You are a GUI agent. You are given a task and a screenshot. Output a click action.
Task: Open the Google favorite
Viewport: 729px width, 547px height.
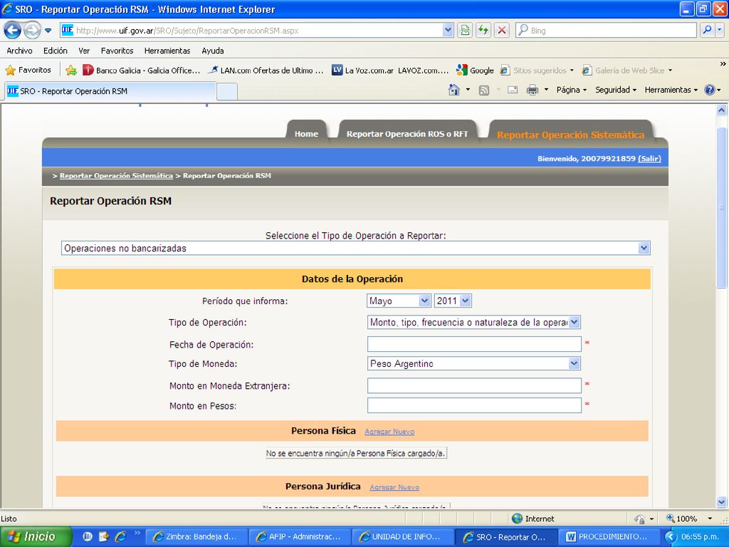tap(475, 71)
